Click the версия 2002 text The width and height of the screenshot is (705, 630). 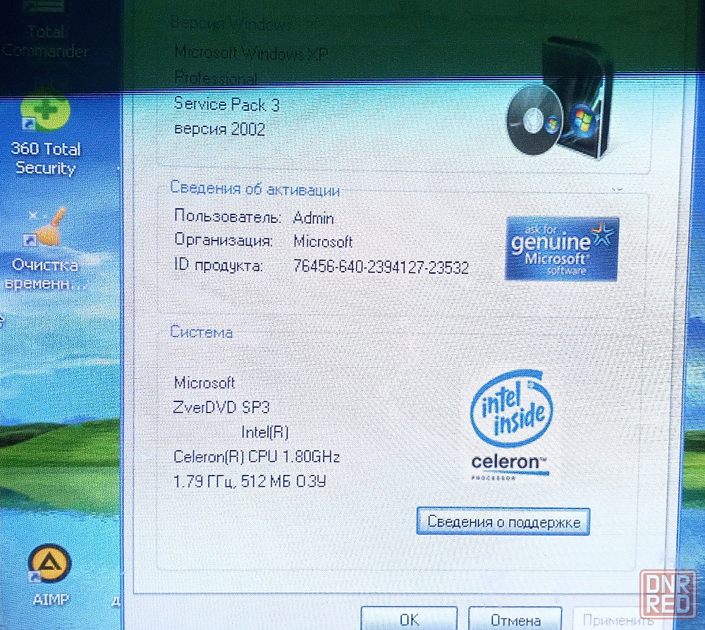point(219,129)
